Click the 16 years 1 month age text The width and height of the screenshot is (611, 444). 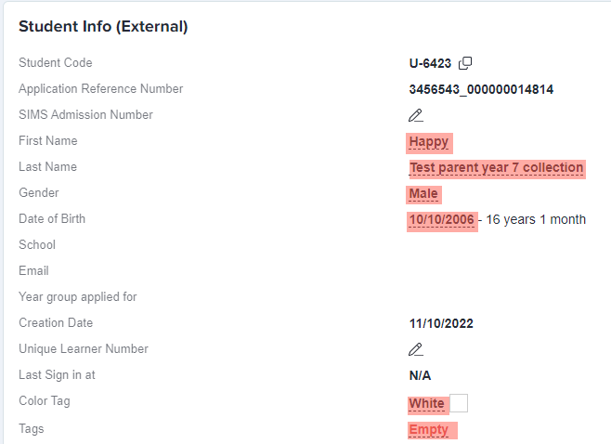coord(536,220)
